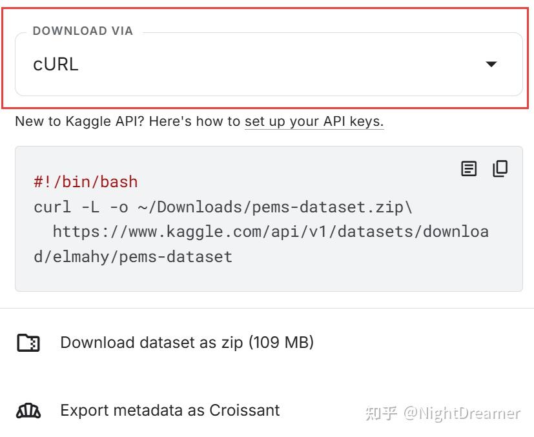Click the DOWNLOAD VIA field label
The image size is (534, 437).
coord(83,31)
